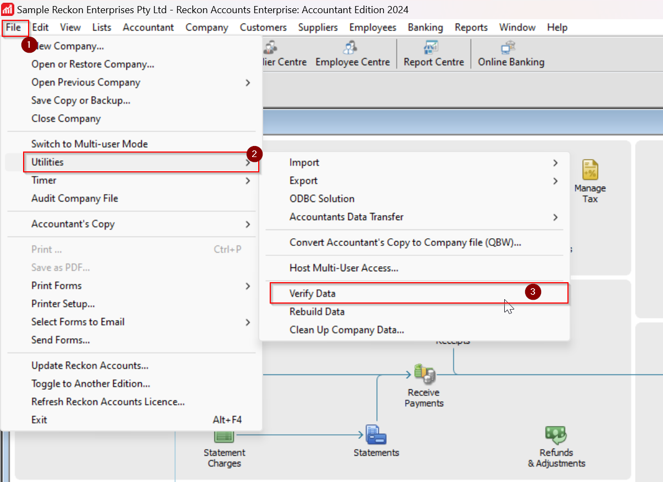This screenshot has width=663, height=482.
Task: Expand Accountant's Copy submenu
Action: 132,224
